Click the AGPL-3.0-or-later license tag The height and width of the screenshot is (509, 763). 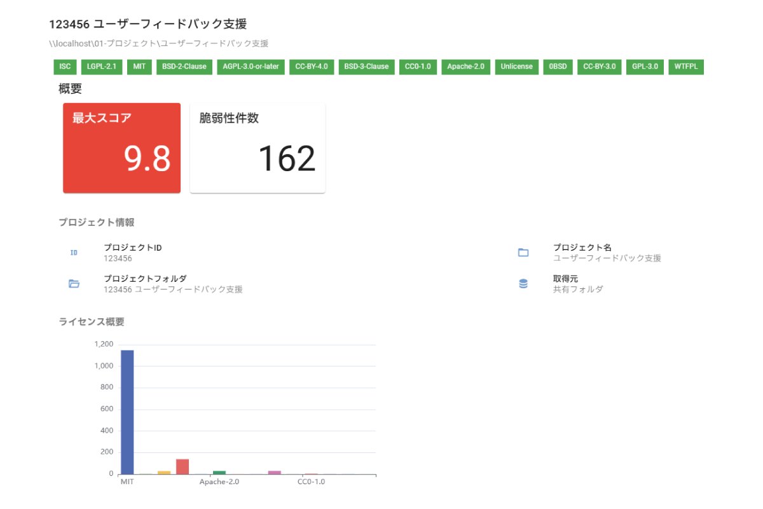point(251,67)
